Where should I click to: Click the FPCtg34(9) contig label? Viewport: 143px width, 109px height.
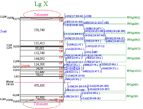click(132, 85)
